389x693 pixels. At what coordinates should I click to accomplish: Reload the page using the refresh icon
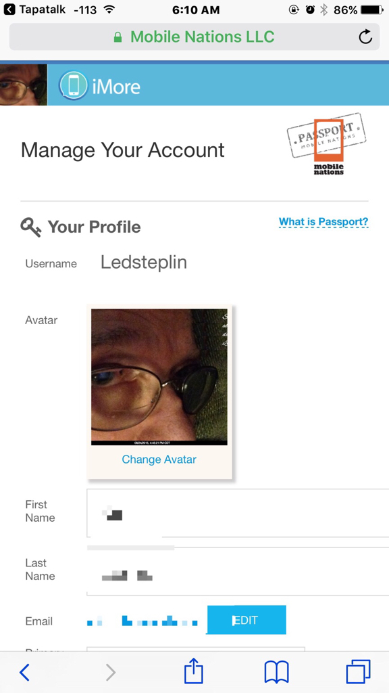click(365, 37)
